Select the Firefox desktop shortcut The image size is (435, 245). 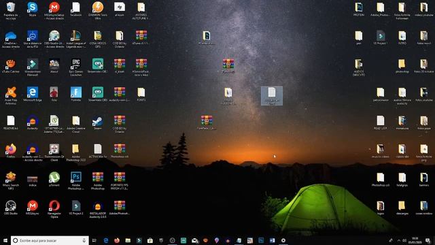click(x=11, y=151)
